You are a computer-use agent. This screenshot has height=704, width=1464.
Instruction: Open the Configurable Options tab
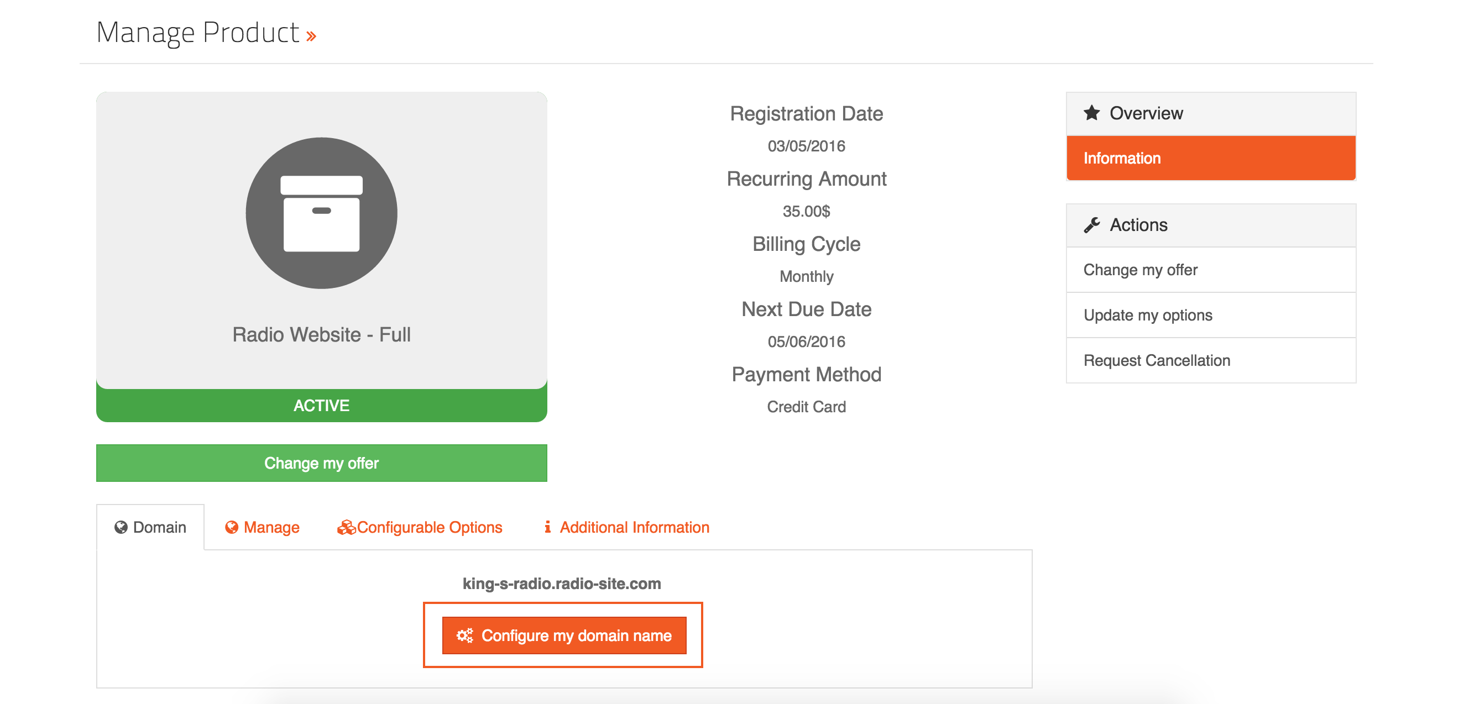pos(420,527)
